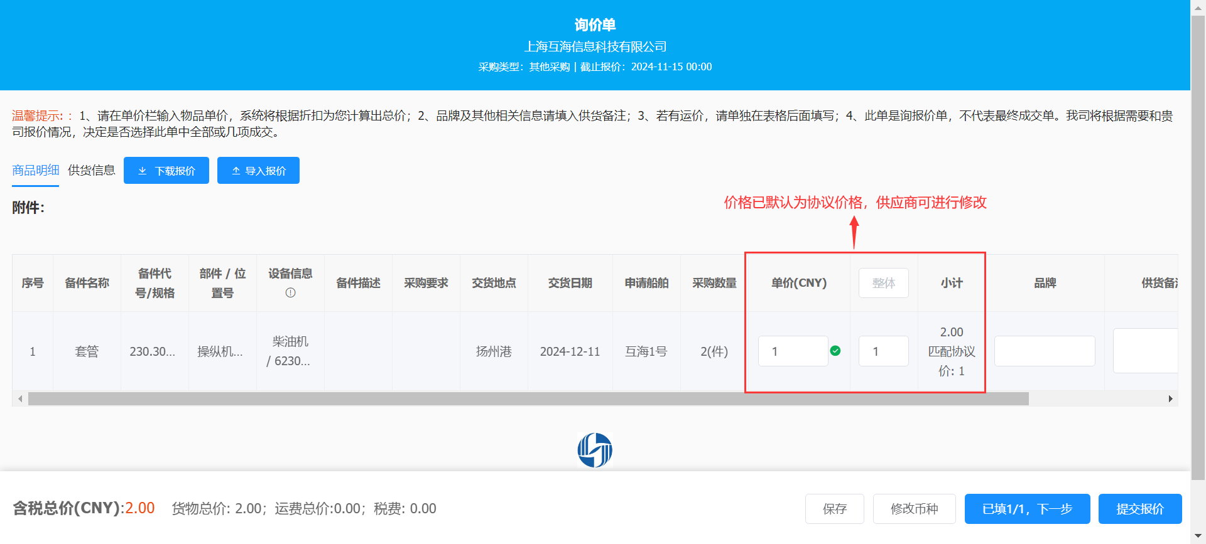Switch to the 供货信息 tab
1206x544 pixels.
(x=92, y=170)
